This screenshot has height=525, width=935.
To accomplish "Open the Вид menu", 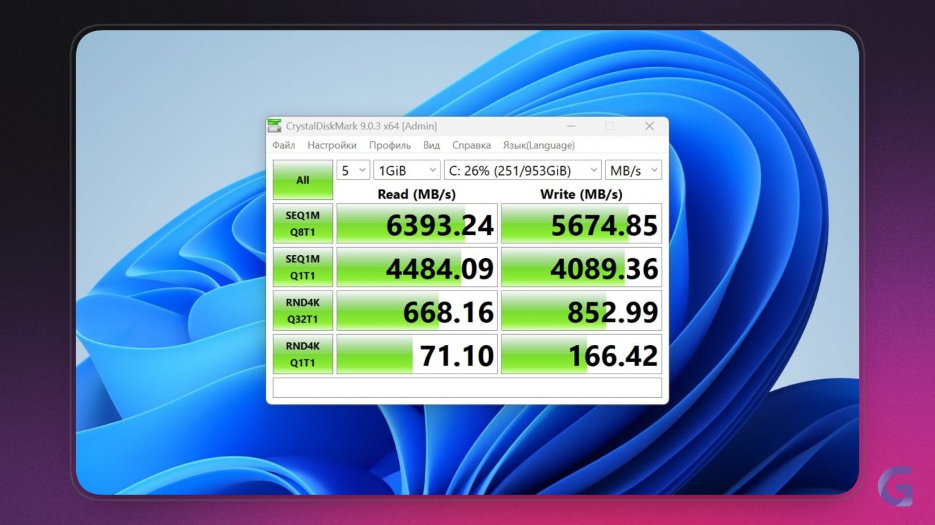I will pyautogui.click(x=431, y=145).
